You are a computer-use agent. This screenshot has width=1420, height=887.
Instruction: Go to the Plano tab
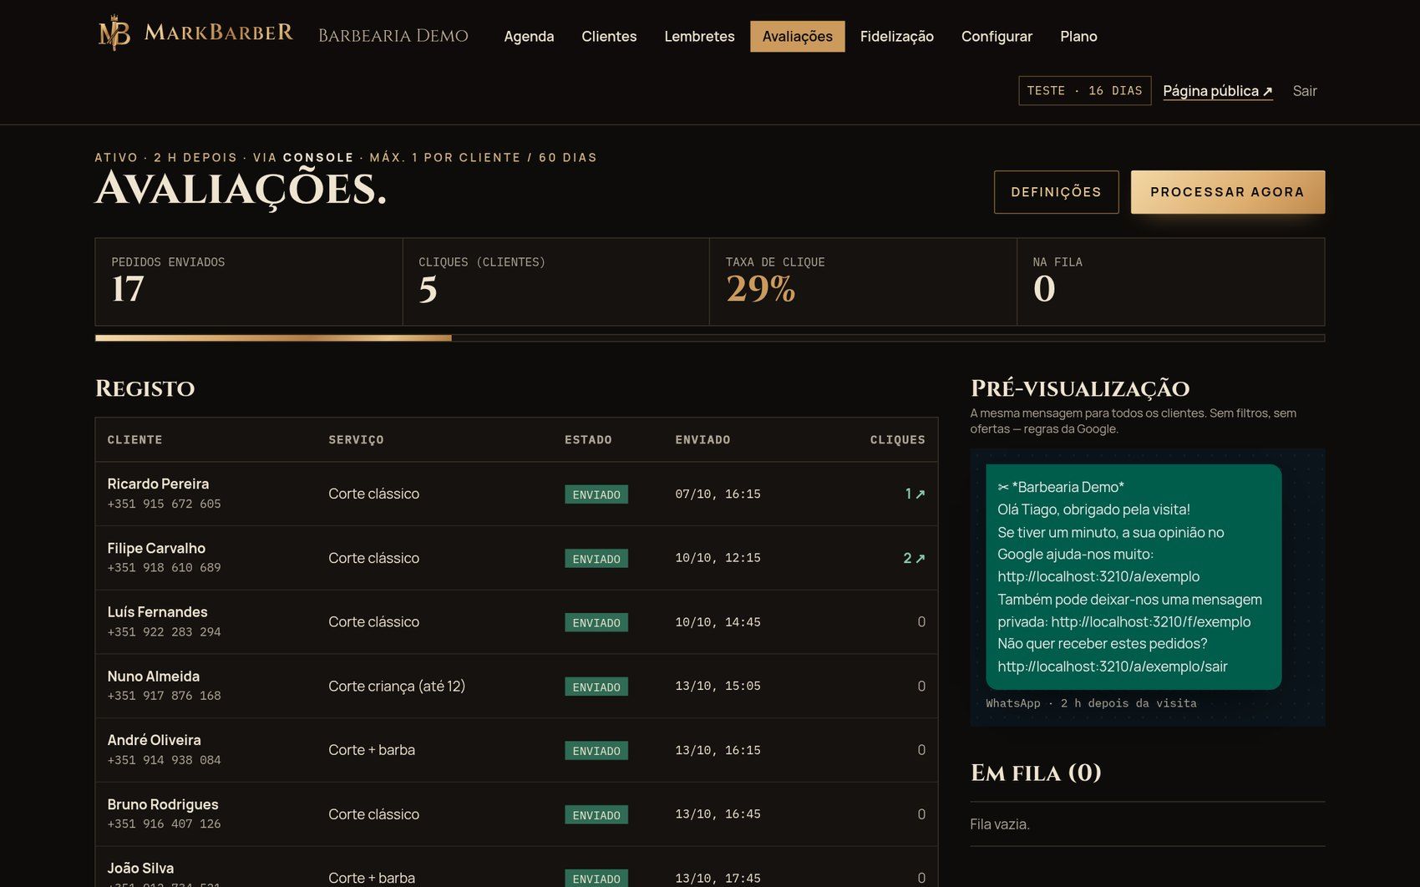coord(1078,37)
